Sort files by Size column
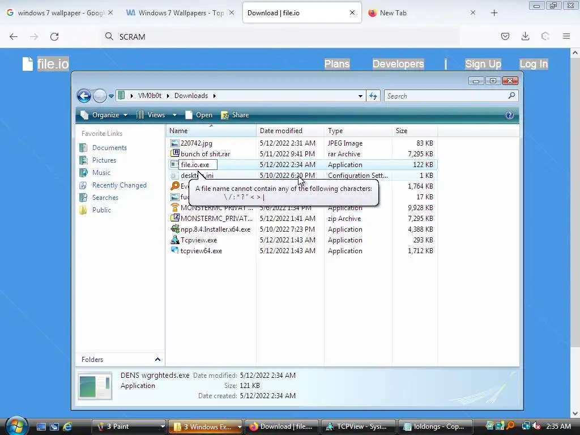 [x=415, y=131]
